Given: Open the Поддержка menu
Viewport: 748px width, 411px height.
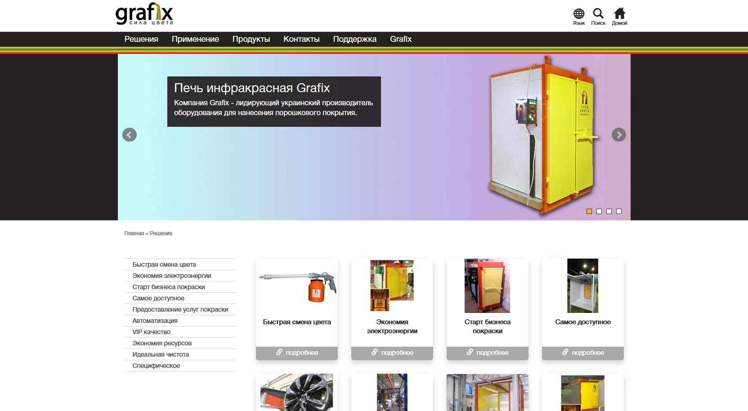Looking at the screenshot, I should click(x=355, y=39).
